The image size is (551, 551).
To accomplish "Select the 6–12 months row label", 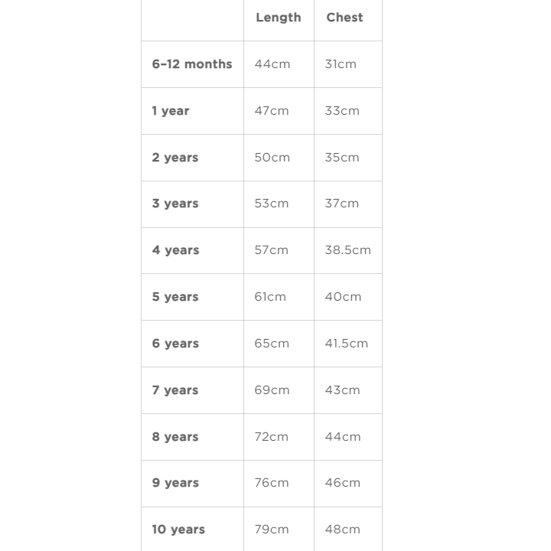I will 191,64.
